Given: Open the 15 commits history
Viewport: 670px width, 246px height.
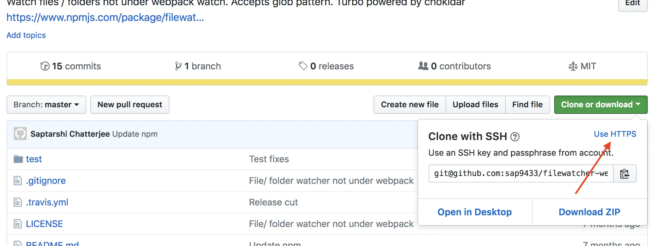Looking at the screenshot, I should point(71,66).
